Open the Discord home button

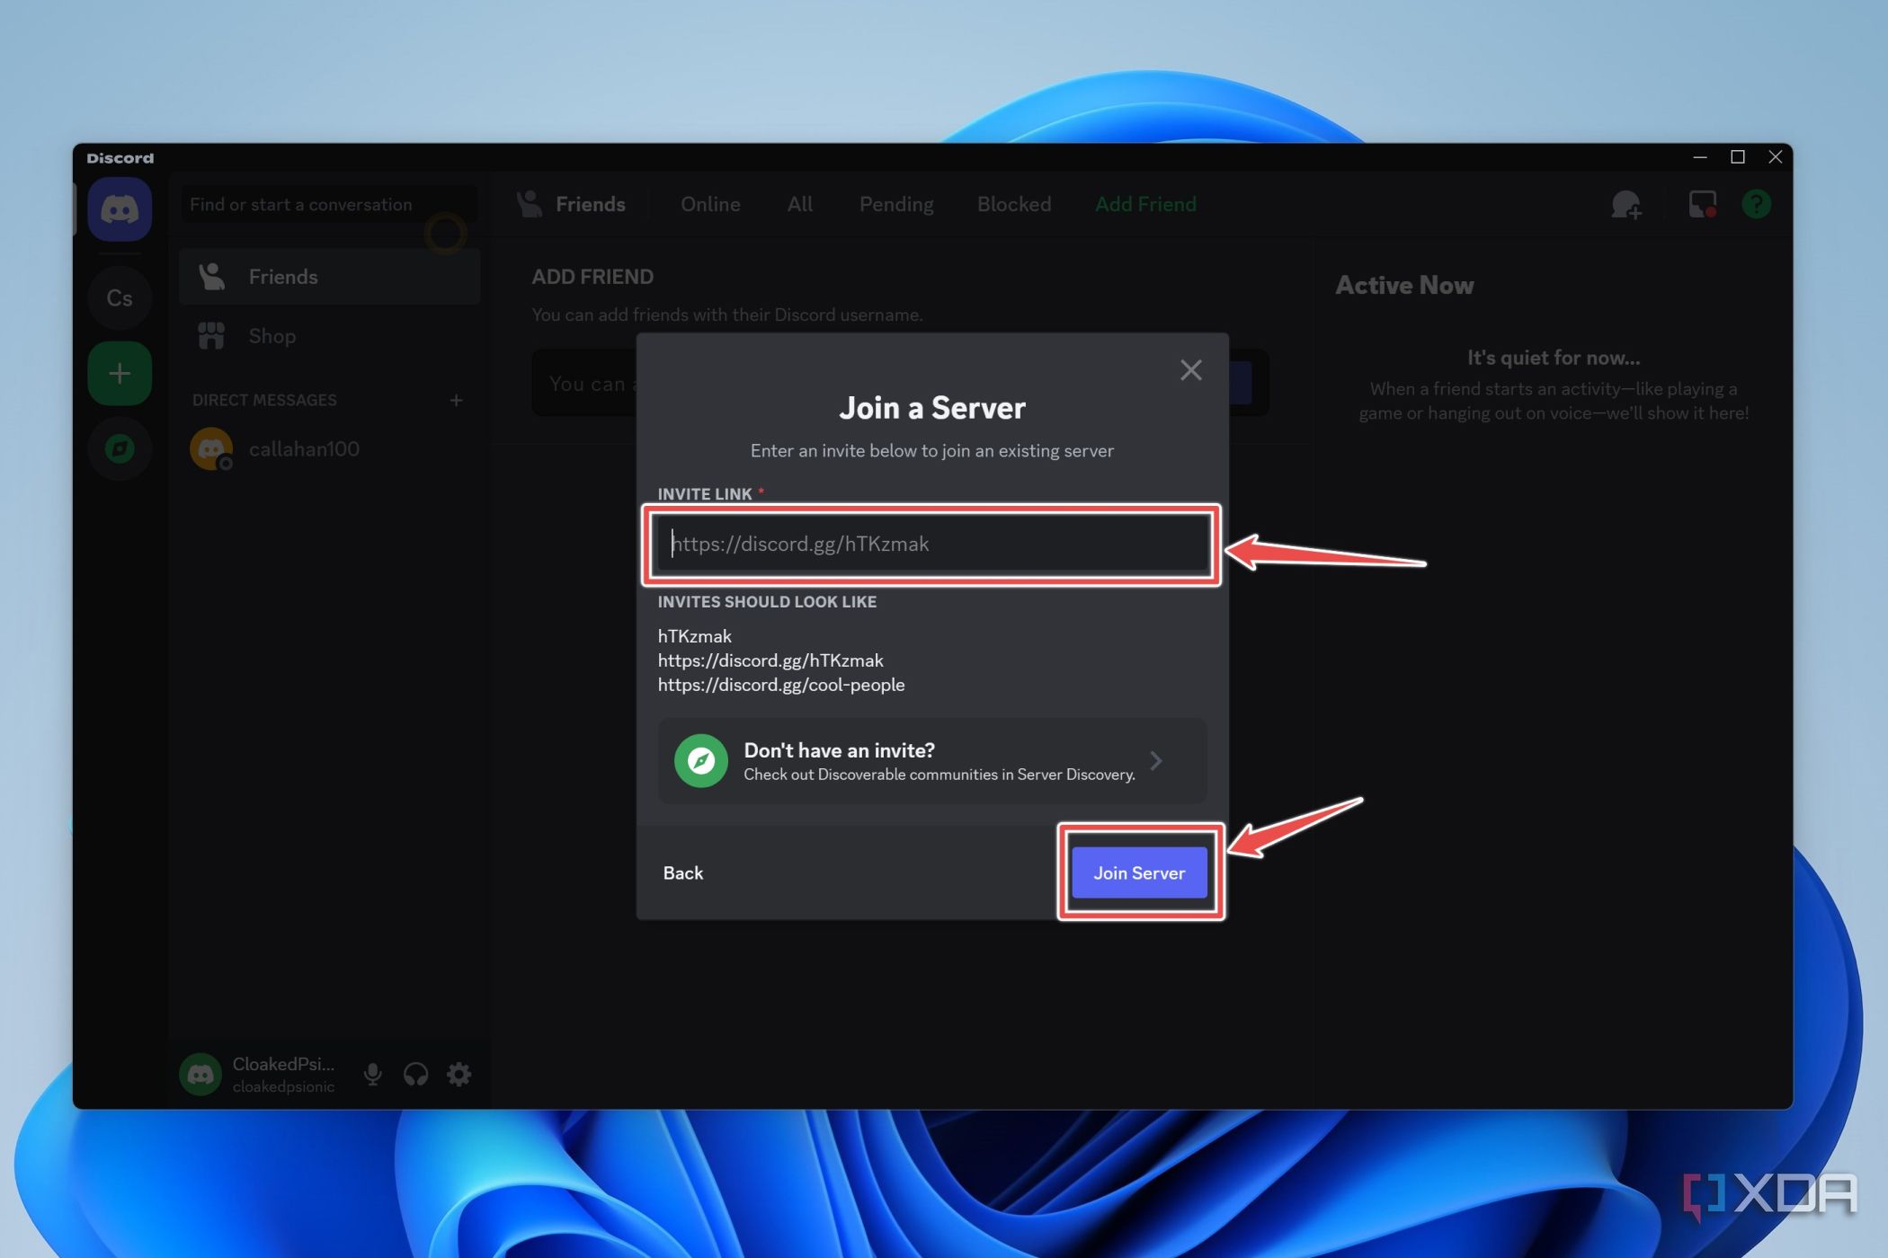tap(120, 208)
